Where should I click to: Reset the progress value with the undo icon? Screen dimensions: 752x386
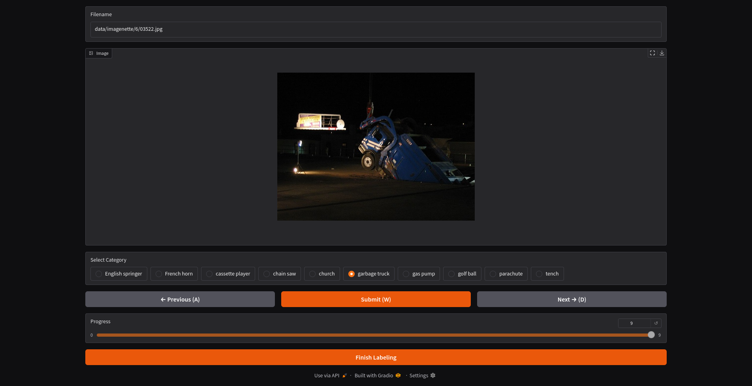(656, 323)
